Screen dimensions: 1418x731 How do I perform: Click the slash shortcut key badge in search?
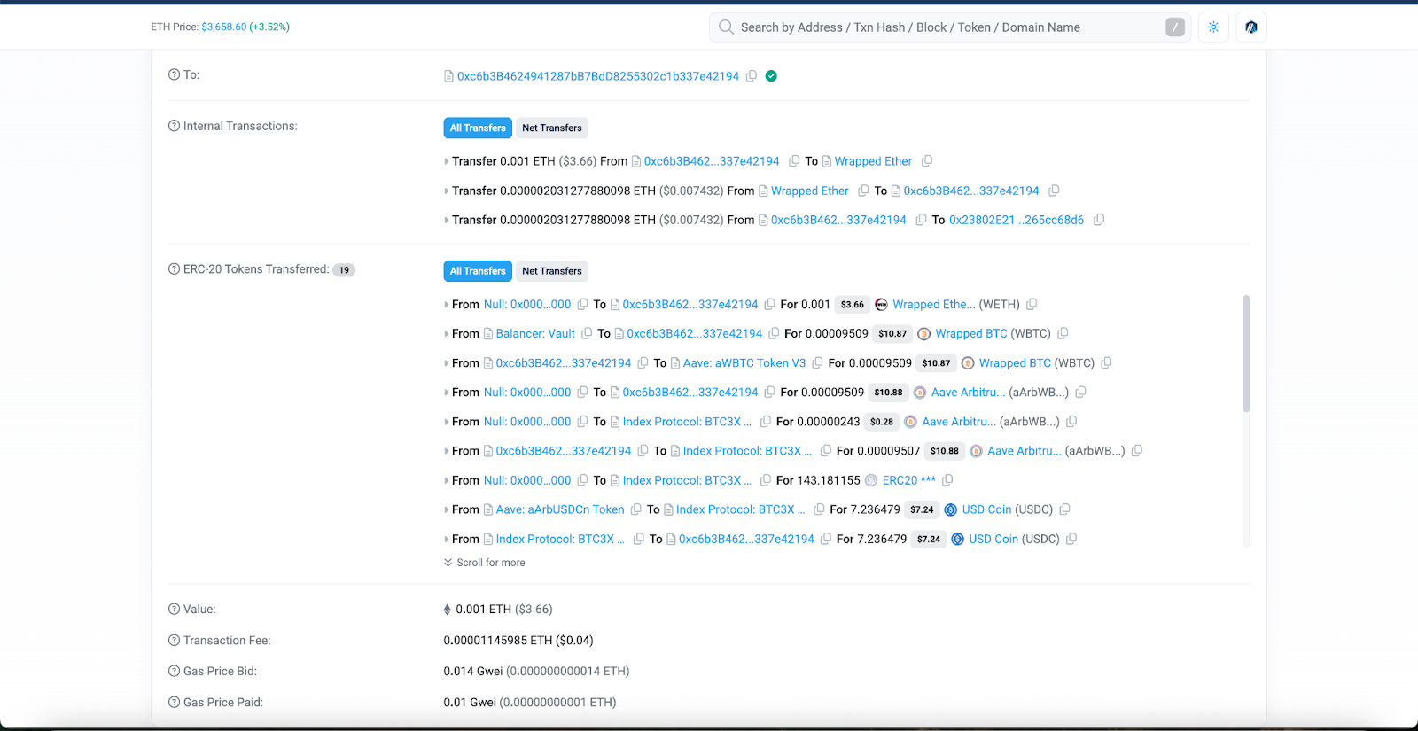coord(1175,27)
